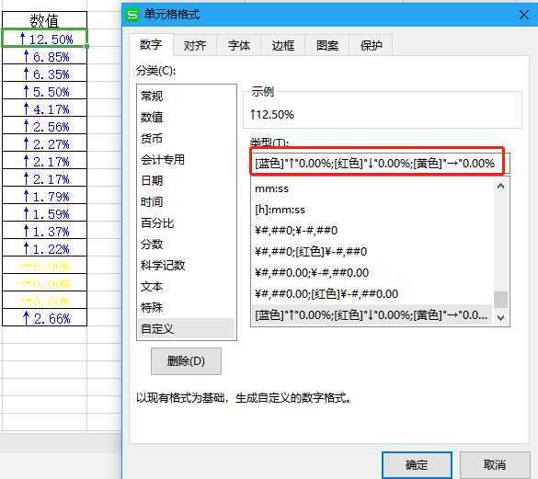Choose format ¥#,##0;[红色]¥-#,##0
The height and width of the screenshot is (479, 538).
372,252
